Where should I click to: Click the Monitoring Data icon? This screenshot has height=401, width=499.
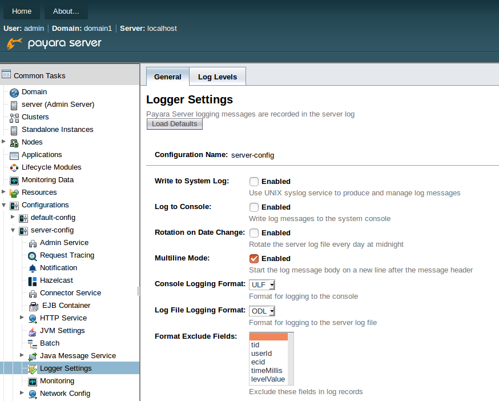click(x=14, y=181)
